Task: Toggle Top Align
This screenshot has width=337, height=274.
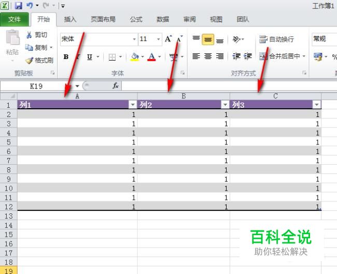Action: 196,39
